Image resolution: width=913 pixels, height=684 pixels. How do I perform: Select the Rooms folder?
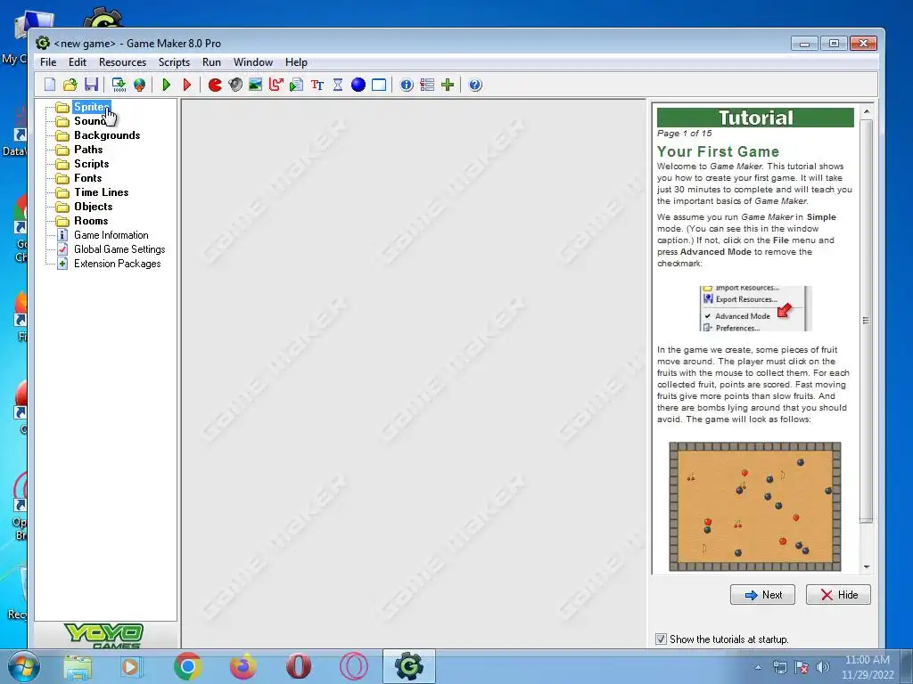(91, 221)
